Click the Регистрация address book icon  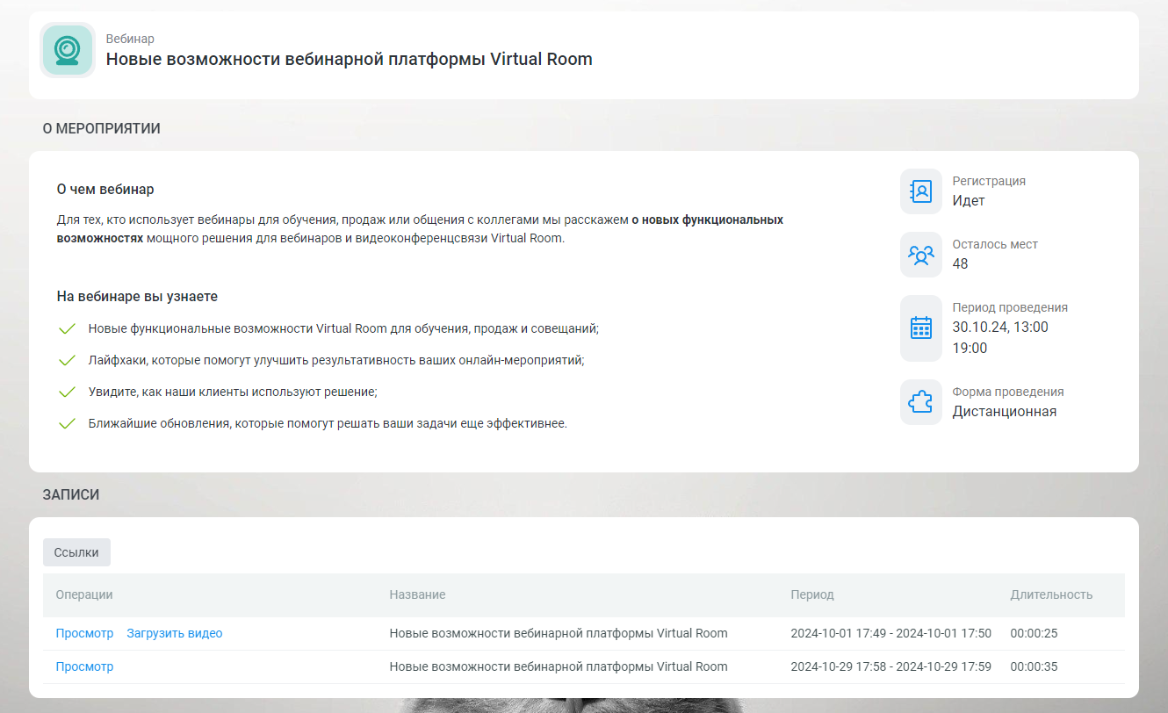coord(920,191)
